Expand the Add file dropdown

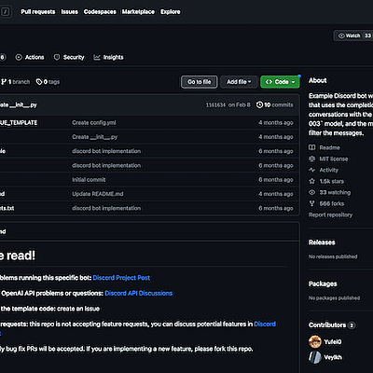[x=239, y=82]
